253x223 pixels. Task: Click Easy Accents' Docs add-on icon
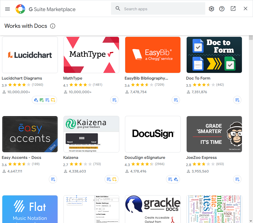(53, 179)
